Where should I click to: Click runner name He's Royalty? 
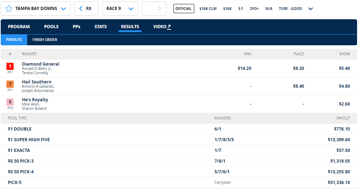[35, 99]
